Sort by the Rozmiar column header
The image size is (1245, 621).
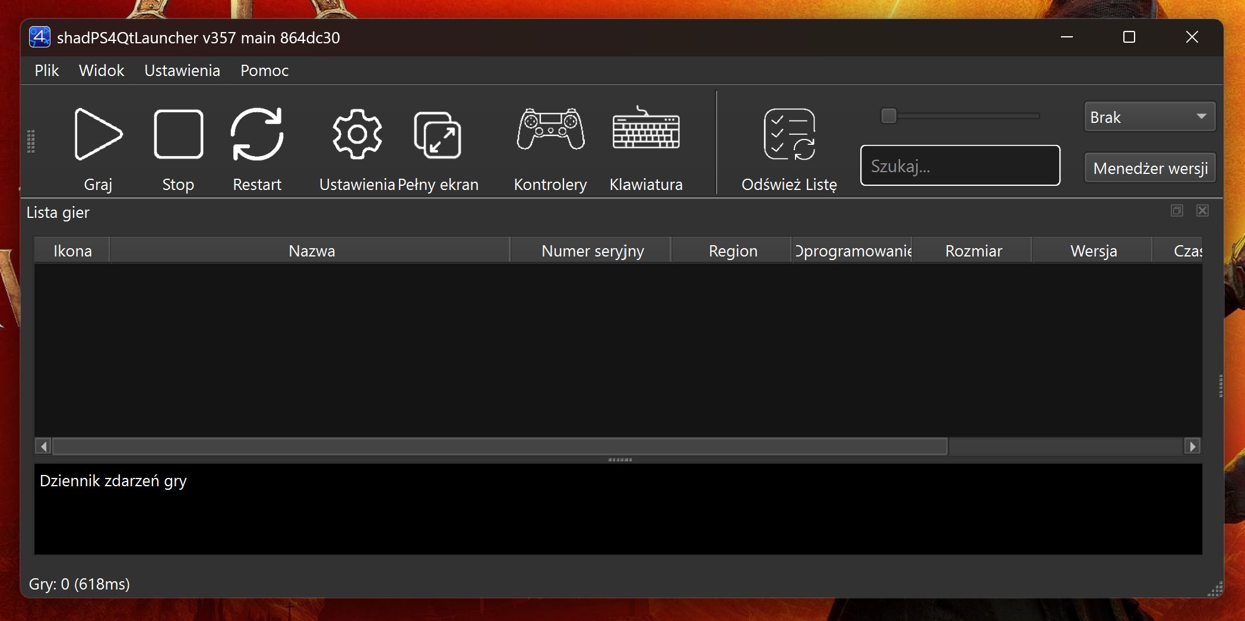pos(972,251)
